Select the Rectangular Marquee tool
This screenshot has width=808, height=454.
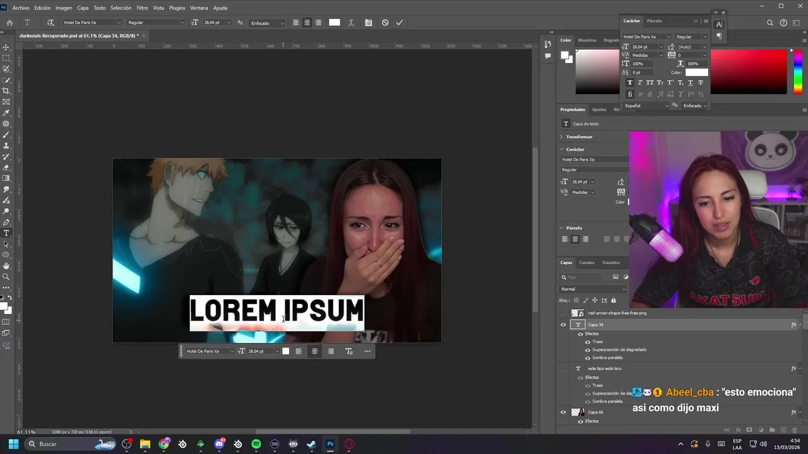tap(6, 58)
